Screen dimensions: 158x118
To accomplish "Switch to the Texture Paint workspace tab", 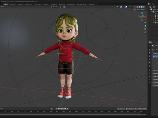I will pos(38,4).
